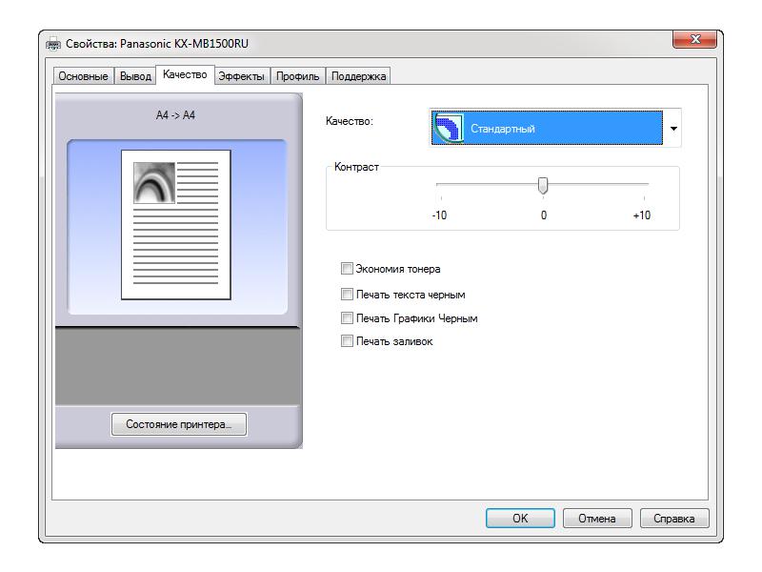Open the Профиль tab
This screenshot has width=762, height=572.
[297, 76]
